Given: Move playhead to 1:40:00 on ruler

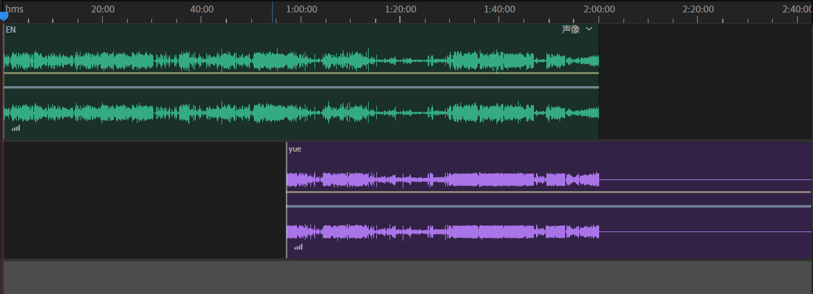Looking at the screenshot, I should click(500, 9).
